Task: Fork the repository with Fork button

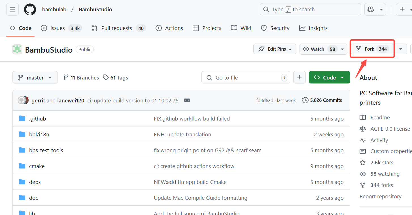Action: coord(373,49)
